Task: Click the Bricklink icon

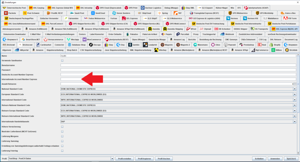Action: click(287, 50)
